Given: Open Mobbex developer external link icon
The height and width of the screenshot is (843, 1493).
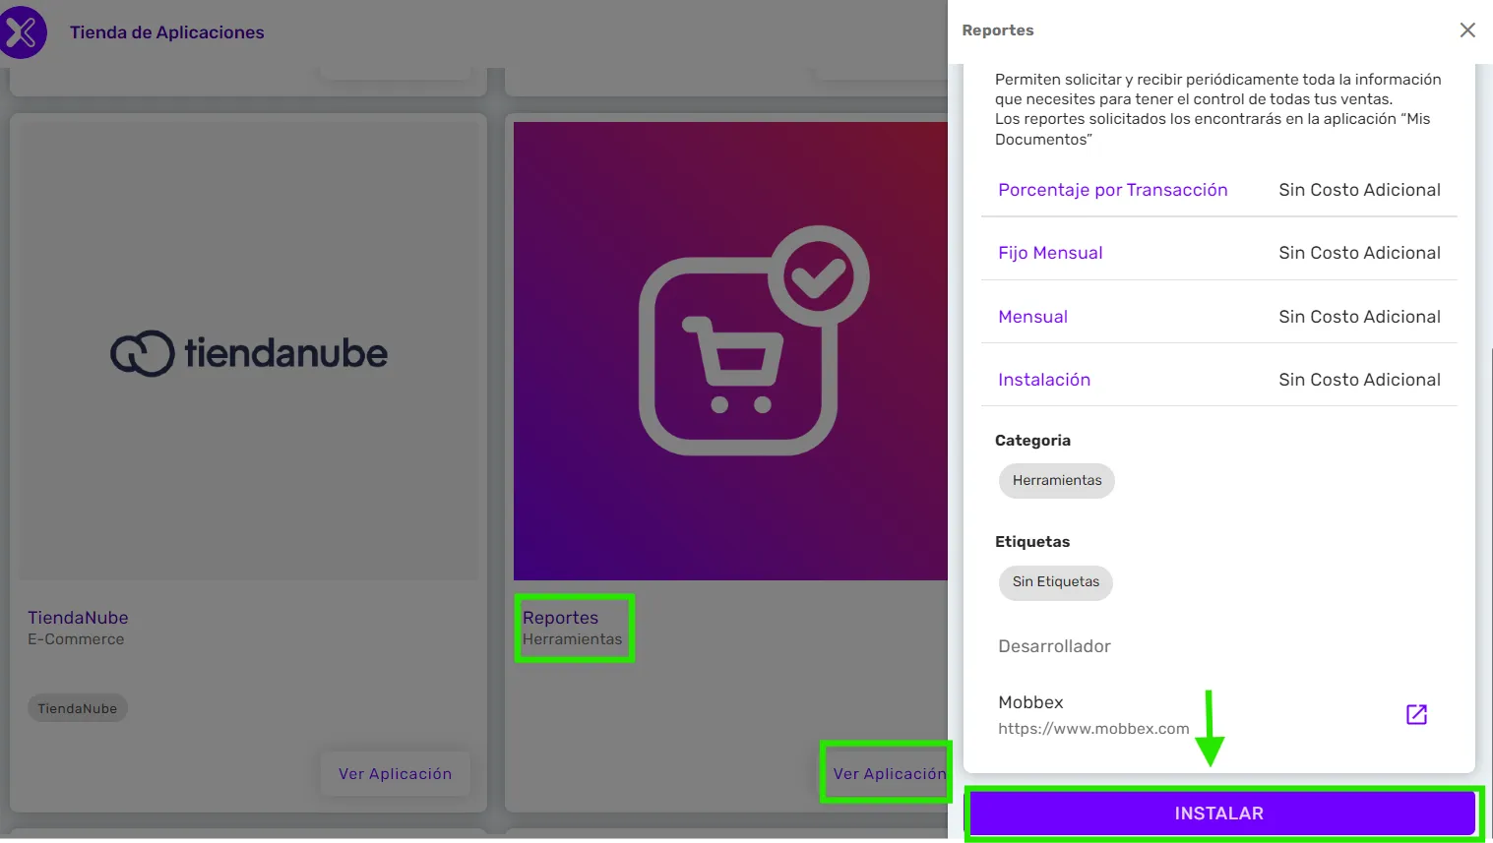Looking at the screenshot, I should pyautogui.click(x=1416, y=714).
